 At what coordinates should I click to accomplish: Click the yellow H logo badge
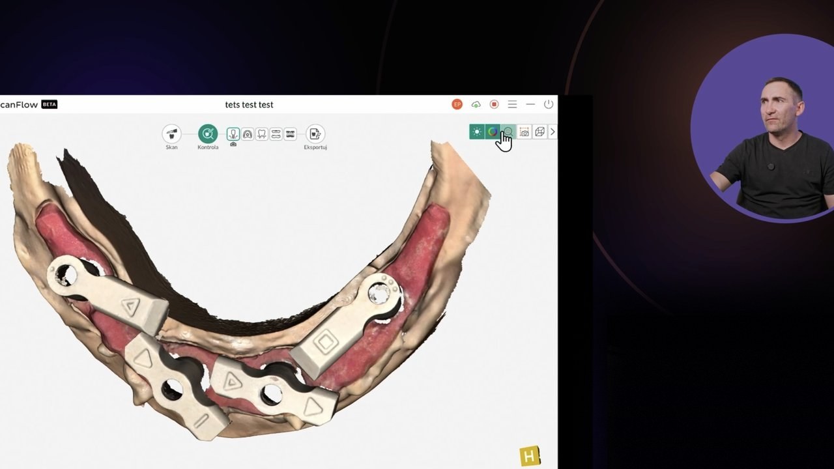click(530, 457)
